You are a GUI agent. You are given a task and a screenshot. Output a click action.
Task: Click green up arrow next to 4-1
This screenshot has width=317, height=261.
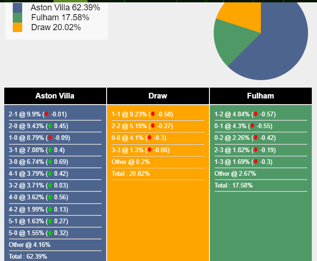coord(50,174)
